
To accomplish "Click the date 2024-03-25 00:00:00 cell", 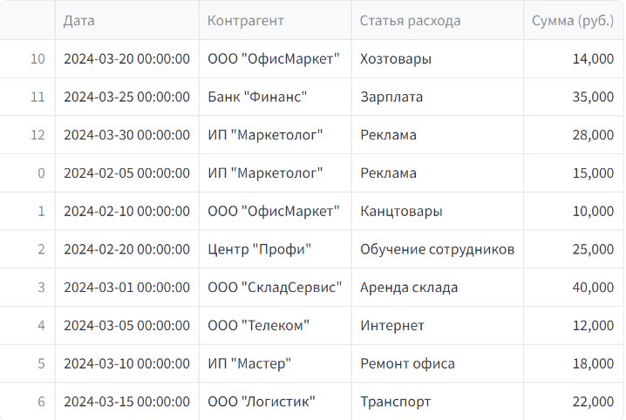I will tap(127, 97).
